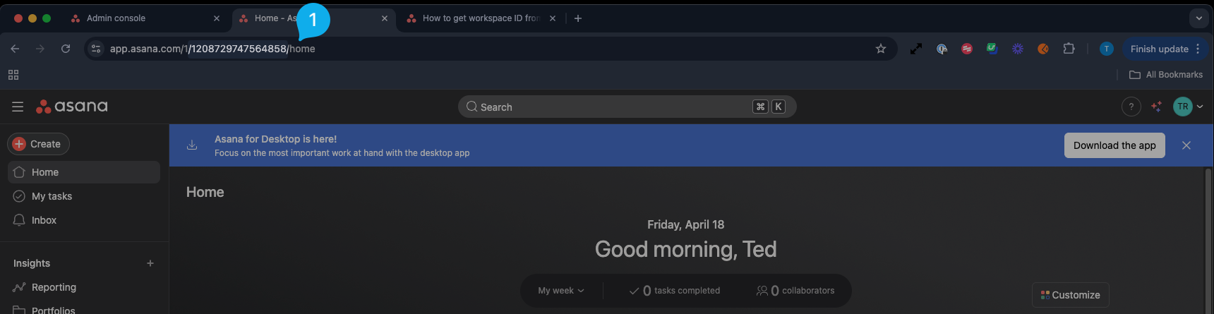1214x314 pixels.
Task: Click the browser address bar URL
Action: [212, 49]
